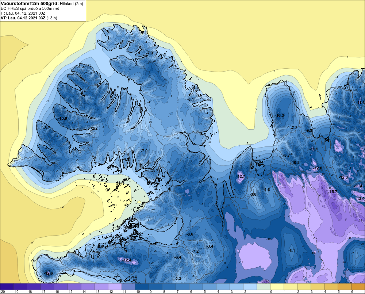Image resolution: width=365 pixels, height=294 pixels.
Task: Click the -2.2 temperature label
Action: tap(94, 128)
